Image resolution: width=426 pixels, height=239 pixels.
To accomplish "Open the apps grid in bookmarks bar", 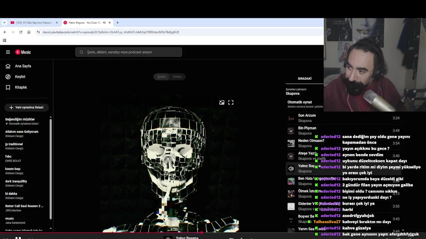I will click(4, 40).
